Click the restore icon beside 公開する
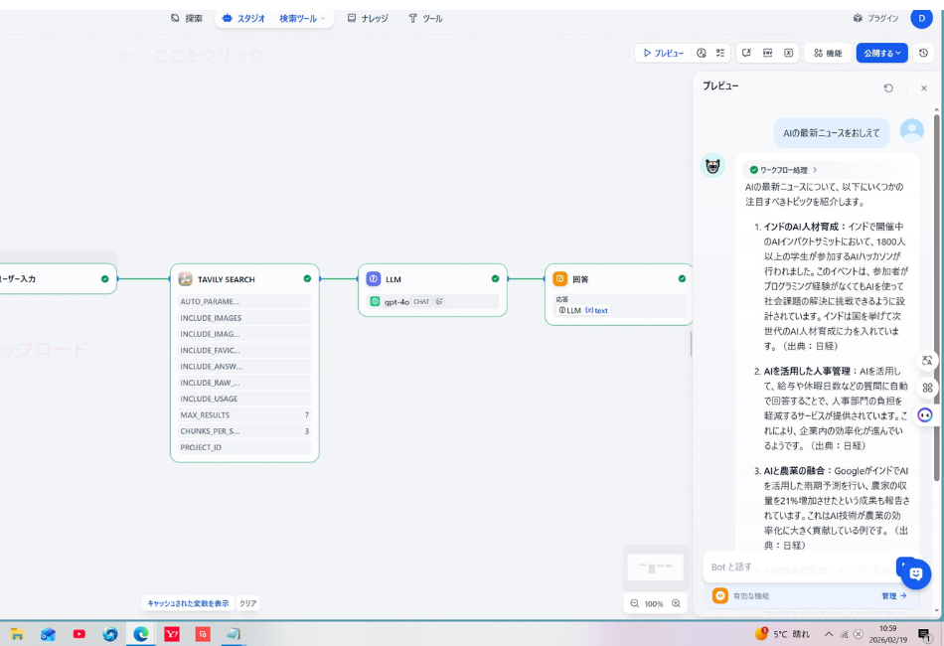This screenshot has height=646, width=944. (x=923, y=53)
